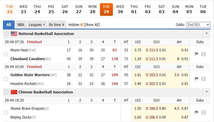
Task: Select date TUE 06
Action: (203, 9)
